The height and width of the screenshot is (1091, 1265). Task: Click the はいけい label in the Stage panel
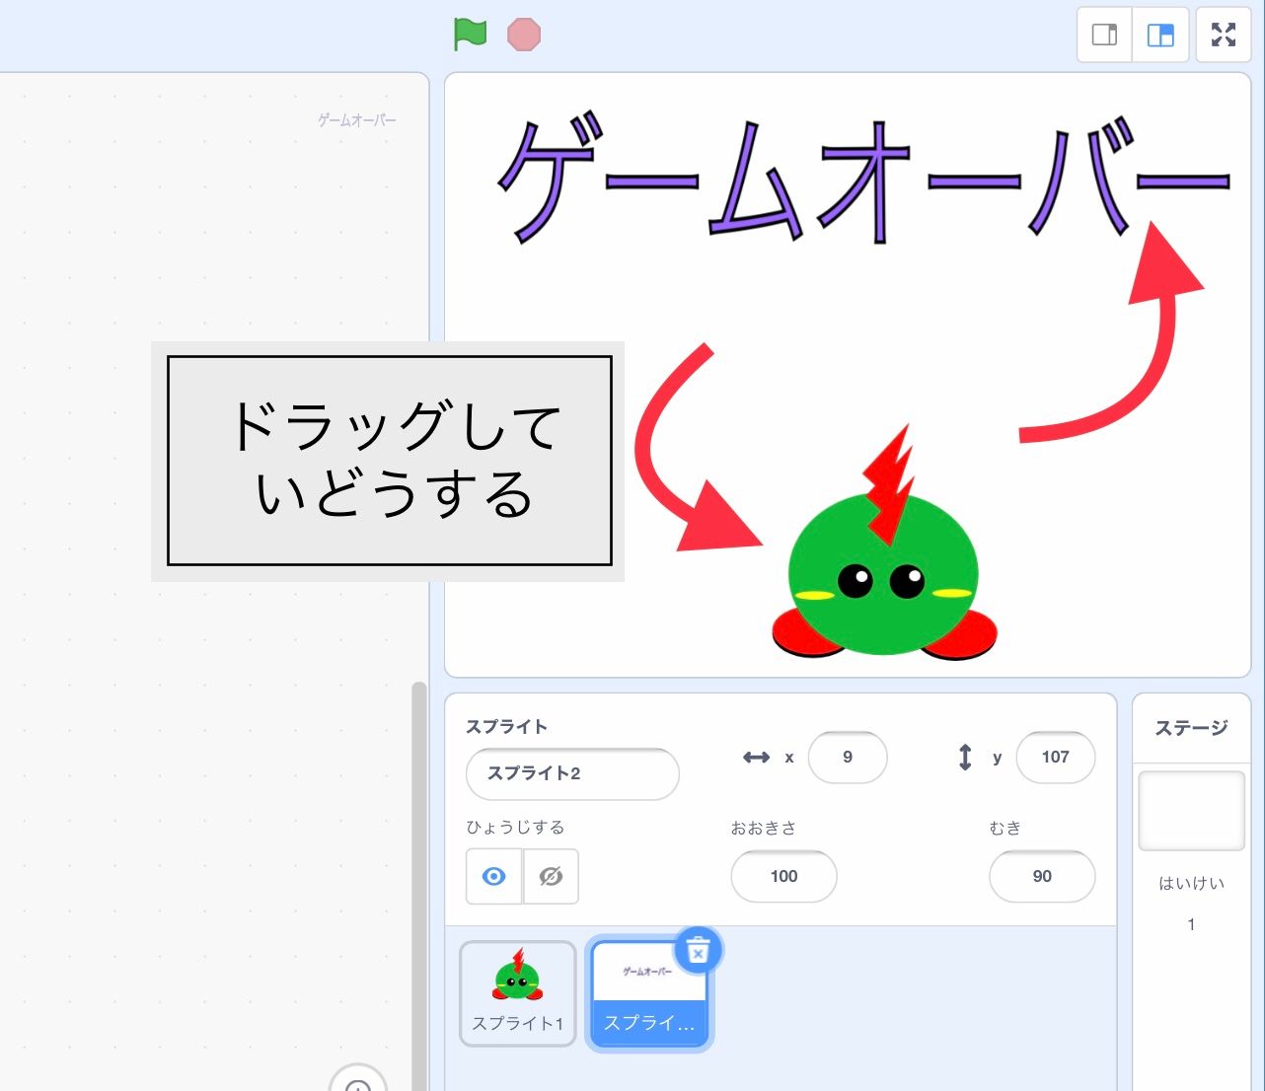1191,884
